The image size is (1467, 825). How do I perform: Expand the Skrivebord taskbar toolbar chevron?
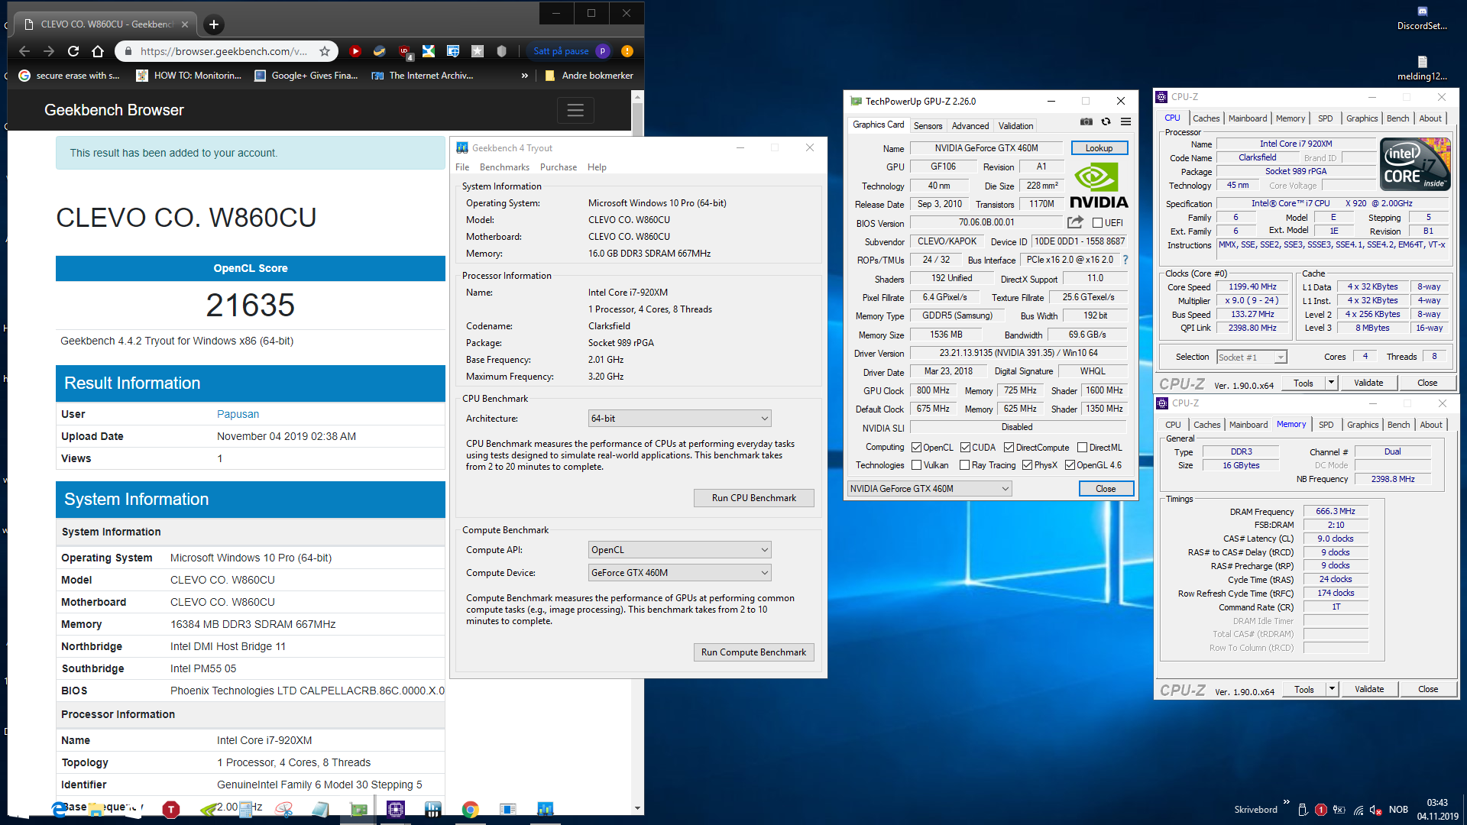[x=1286, y=802]
